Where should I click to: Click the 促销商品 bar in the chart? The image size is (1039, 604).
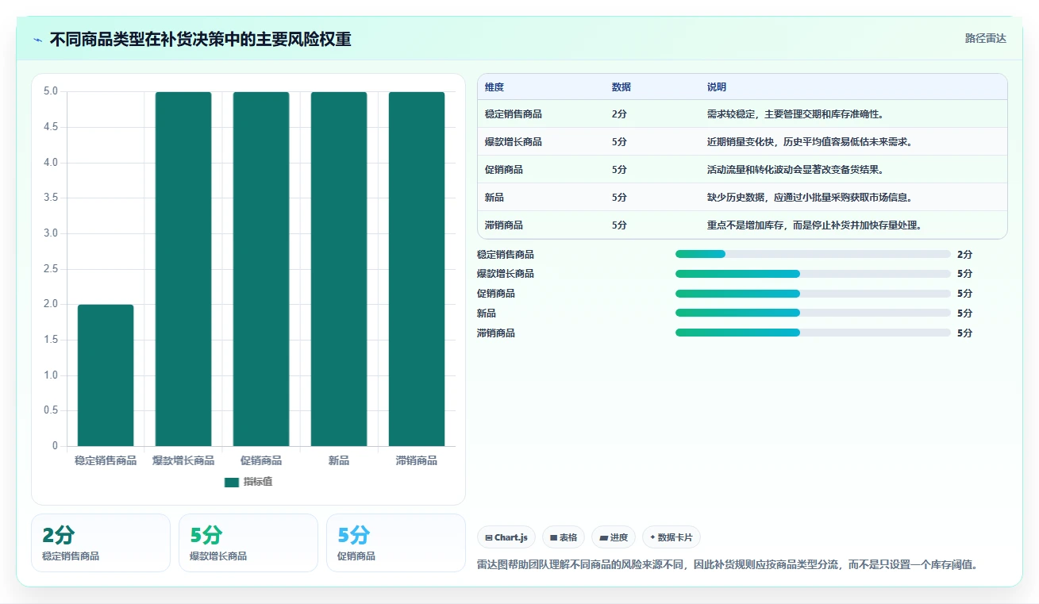coord(261,269)
